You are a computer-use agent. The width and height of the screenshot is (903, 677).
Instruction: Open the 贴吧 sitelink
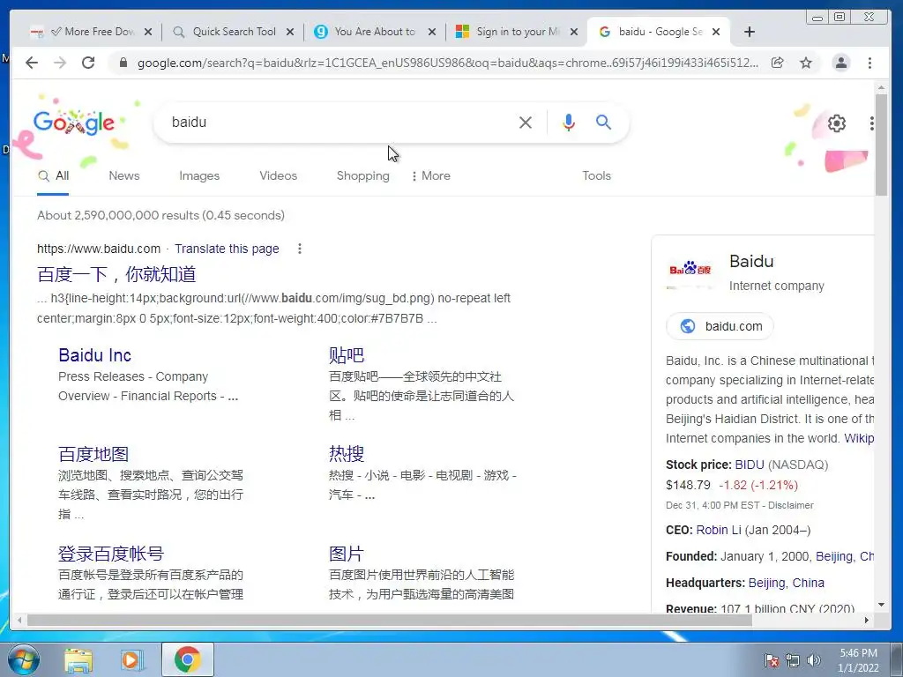(x=346, y=355)
